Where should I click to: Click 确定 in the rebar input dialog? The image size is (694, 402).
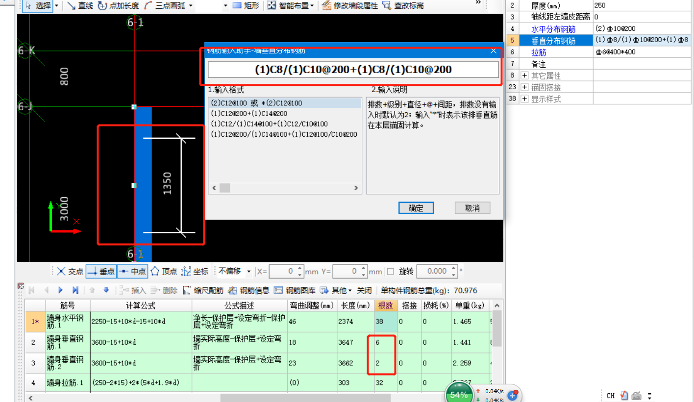[416, 208]
